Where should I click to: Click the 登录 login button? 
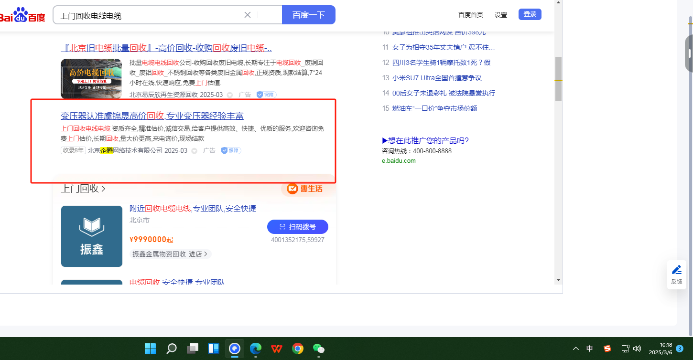(530, 14)
